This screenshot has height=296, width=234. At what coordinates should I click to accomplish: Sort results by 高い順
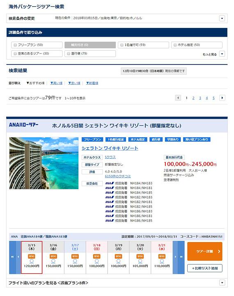(x=56, y=83)
